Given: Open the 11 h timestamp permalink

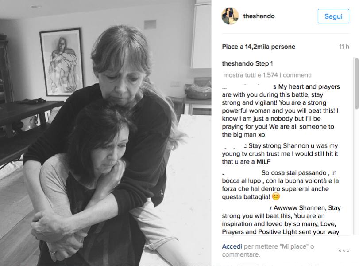Looking at the screenshot, I should (x=344, y=47).
